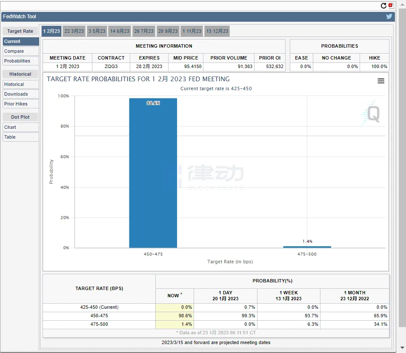Switch to the 22 3月23 meeting tab
The height and width of the screenshot is (353, 406).
coord(74,31)
